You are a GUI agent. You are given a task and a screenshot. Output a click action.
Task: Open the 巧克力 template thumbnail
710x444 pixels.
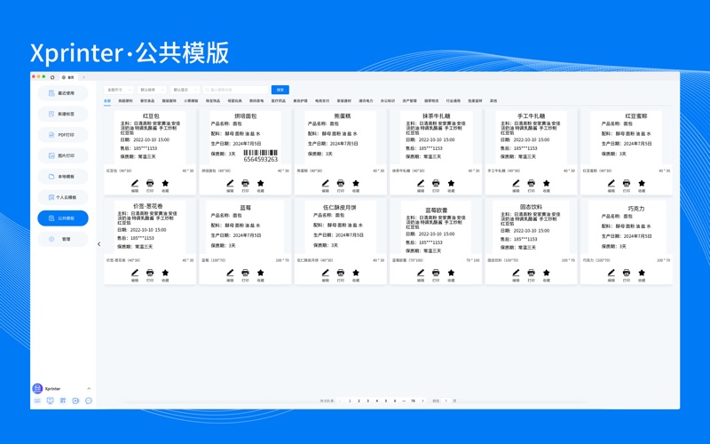627,227
